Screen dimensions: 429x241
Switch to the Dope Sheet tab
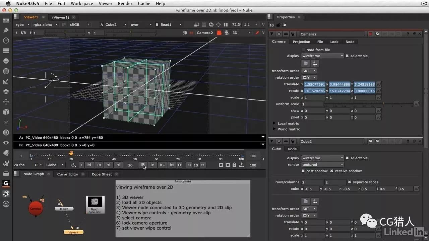tap(102, 174)
